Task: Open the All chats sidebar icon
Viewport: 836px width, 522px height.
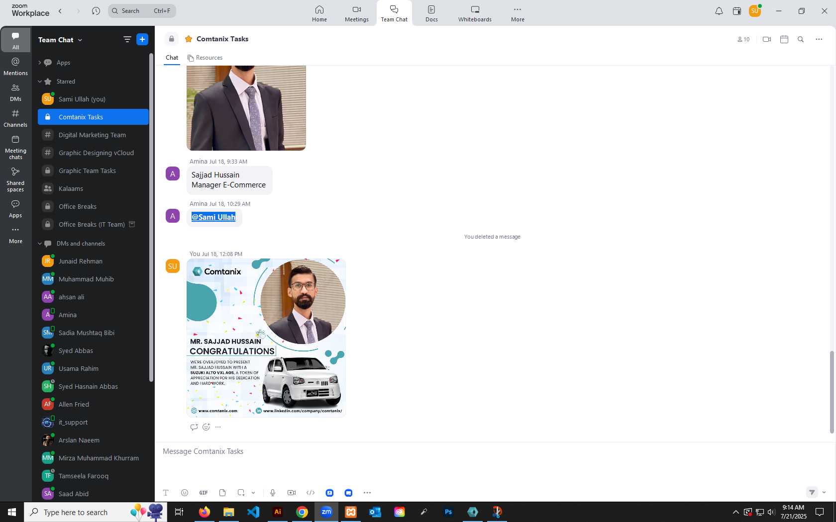Action: [15, 40]
